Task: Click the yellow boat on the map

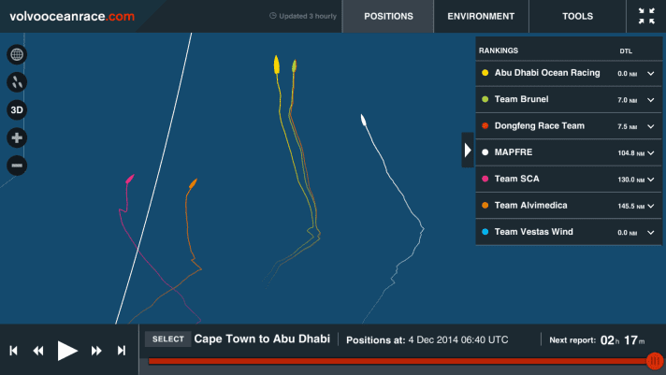Action: pos(277,65)
